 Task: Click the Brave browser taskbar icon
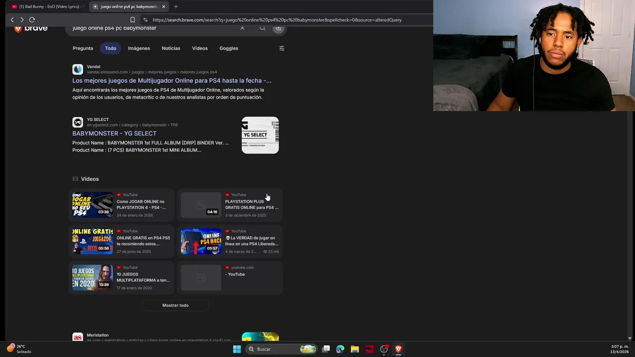click(398, 349)
